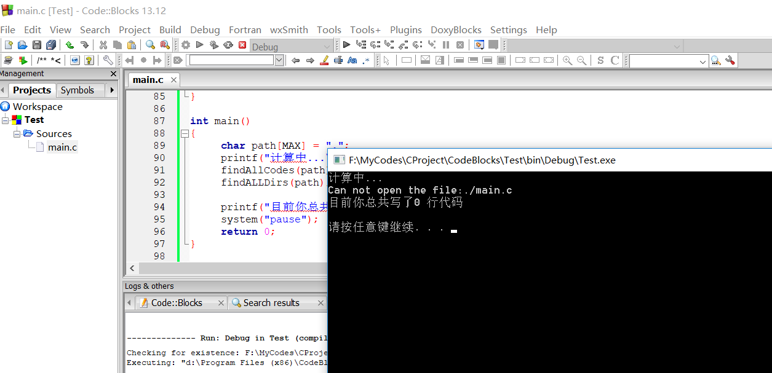Toggle the highlight marker pen icon
The image size is (772, 373).
(324, 60)
